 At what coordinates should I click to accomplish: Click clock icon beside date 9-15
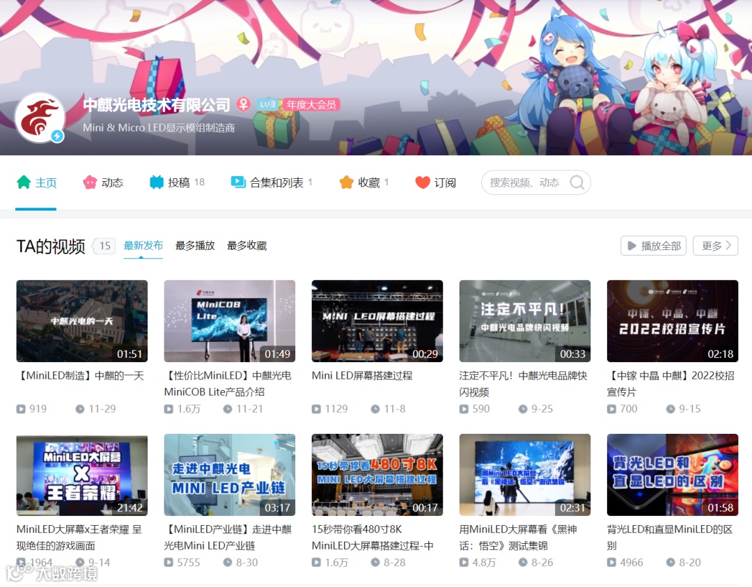click(671, 409)
